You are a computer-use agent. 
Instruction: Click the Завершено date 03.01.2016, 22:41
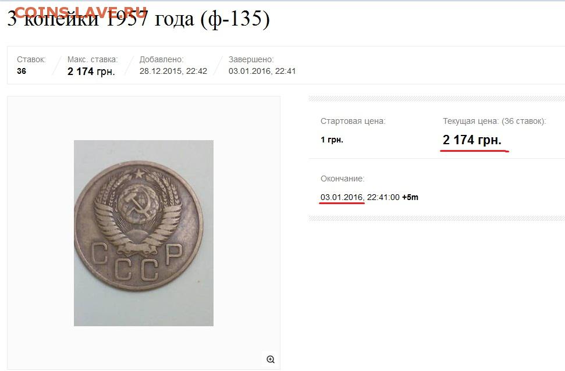[262, 71]
